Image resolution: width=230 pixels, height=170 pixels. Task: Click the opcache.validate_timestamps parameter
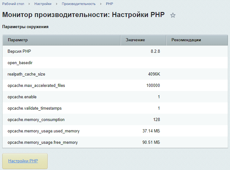click(x=34, y=108)
